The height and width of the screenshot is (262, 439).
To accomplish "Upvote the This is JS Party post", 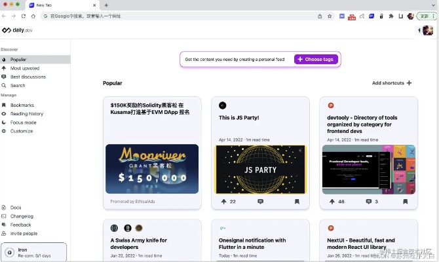I will coord(223,202).
